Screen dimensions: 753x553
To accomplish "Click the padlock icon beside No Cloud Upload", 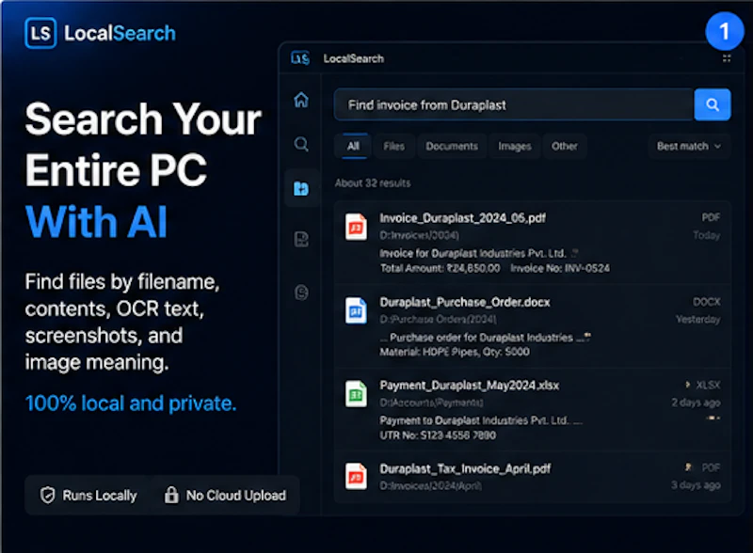I will pos(171,495).
